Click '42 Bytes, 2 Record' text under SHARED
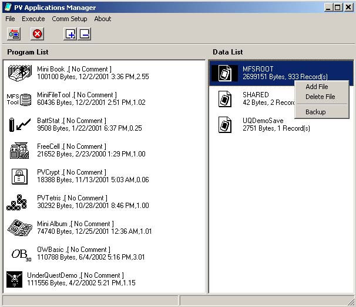Screen dimensions: 356x307 (268, 103)
